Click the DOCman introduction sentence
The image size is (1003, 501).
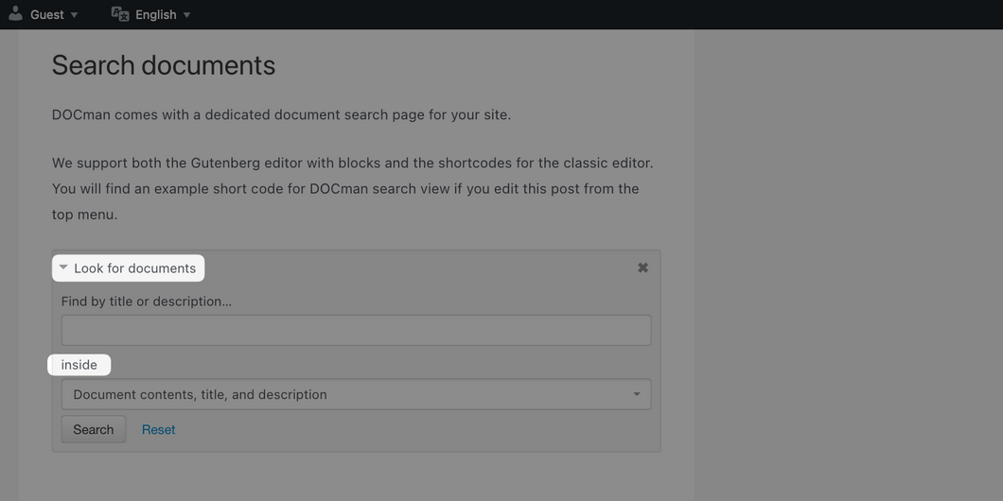point(281,115)
